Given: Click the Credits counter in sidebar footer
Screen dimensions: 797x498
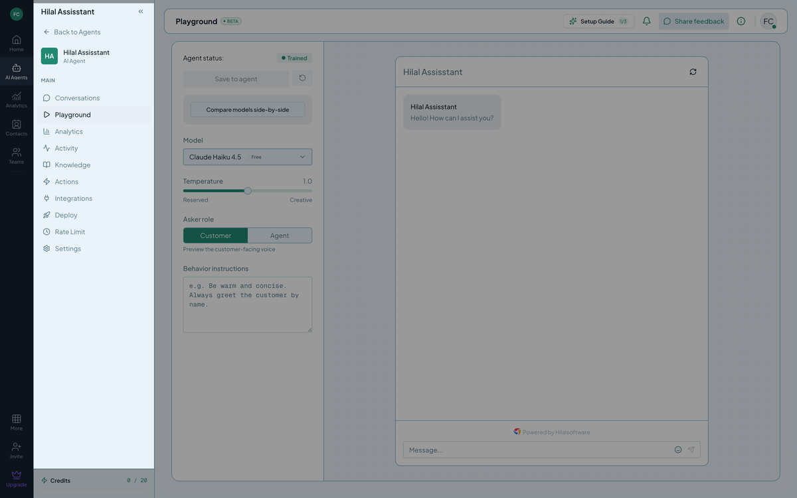Looking at the screenshot, I should coord(94,480).
